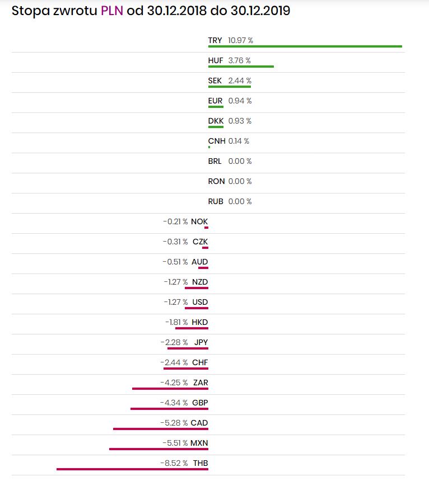This screenshot has height=486, width=429.
Task: Click the long green TRY bar
Action: tap(305, 46)
